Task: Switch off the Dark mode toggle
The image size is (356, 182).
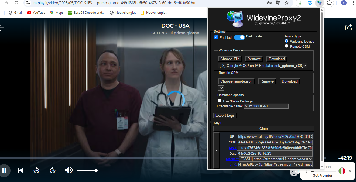Action: 239,37
